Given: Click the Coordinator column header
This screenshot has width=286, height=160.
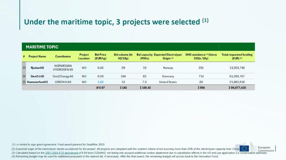Looking at the screenshot, I should [x=63, y=56].
